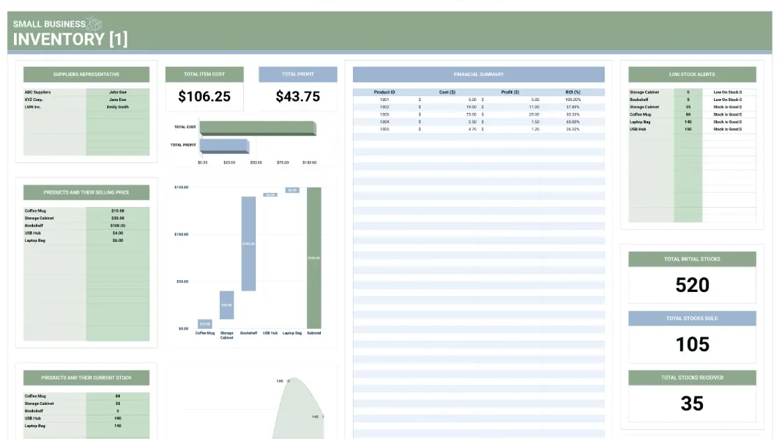Select the 33.33% ROI cell
This screenshot has width=779, height=439.
point(573,115)
